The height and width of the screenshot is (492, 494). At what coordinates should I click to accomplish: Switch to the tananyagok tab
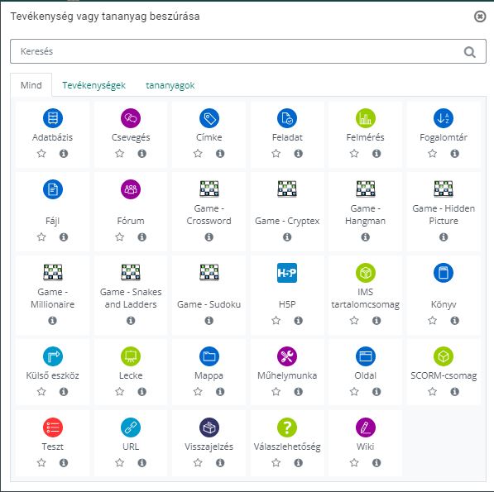click(x=170, y=85)
